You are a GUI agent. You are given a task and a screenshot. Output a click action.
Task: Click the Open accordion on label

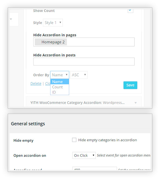click(x=30, y=155)
